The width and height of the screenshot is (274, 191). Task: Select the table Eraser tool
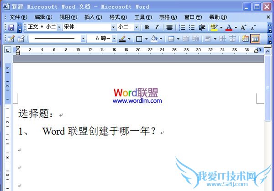21,39
